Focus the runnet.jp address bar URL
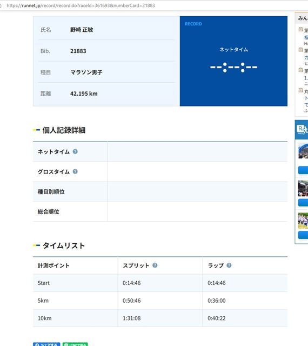This screenshot has height=346, width=308. (81, 5)
